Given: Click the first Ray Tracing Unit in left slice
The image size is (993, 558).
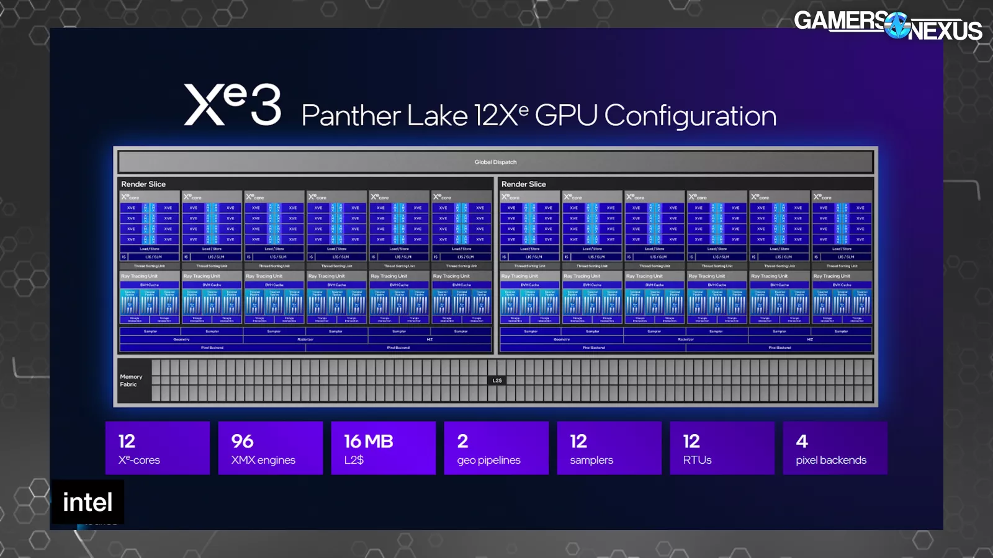Looking at the screenshot, I should [x=150, y=297].
